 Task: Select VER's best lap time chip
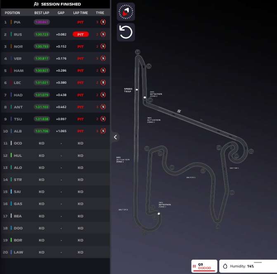[x=42, y=58]
